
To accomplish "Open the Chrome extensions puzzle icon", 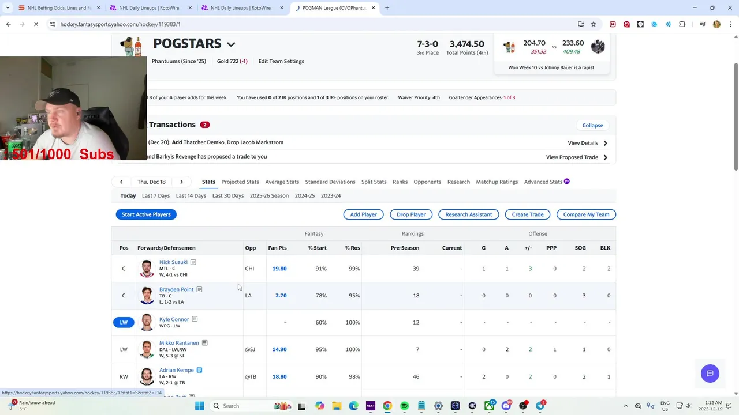I will [682, 24].
